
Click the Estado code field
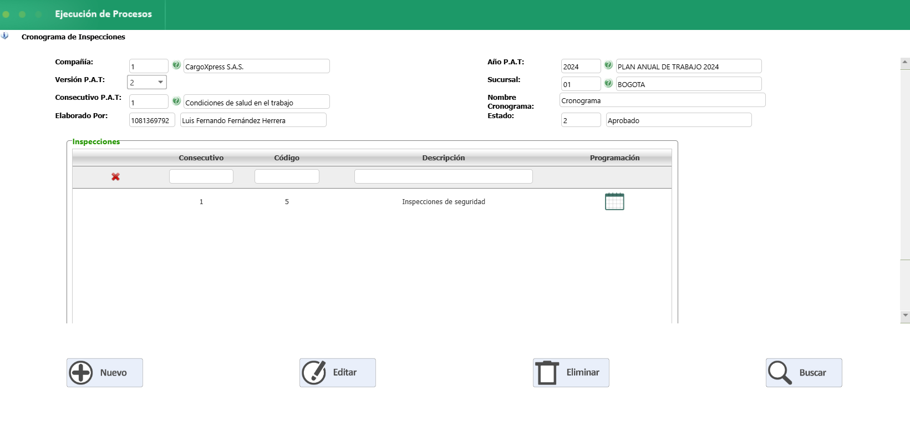[x=581, y=120]
